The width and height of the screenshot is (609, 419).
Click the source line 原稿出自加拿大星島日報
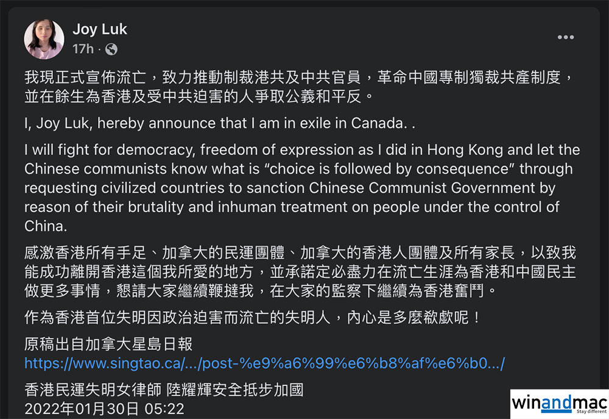click(x=108, y=344)
